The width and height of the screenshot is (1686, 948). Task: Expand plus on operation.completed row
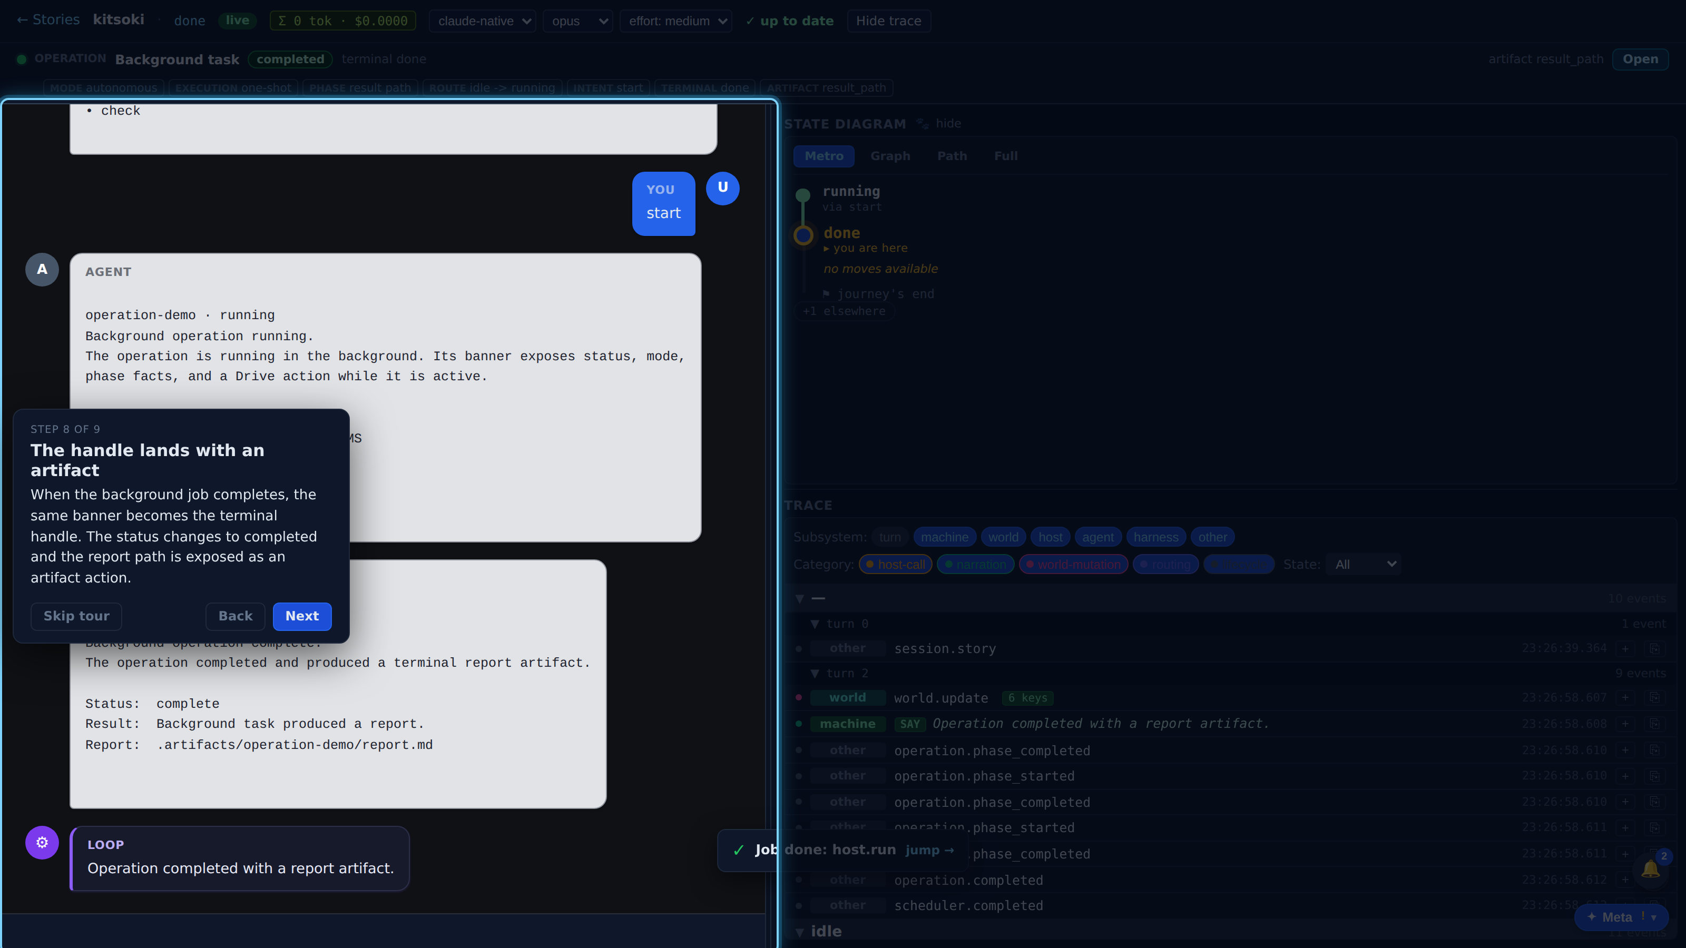pyautogui.click(x=1625, y=880)
